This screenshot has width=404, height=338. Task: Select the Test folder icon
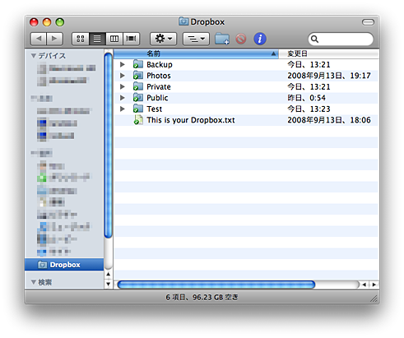coord(138,109)
